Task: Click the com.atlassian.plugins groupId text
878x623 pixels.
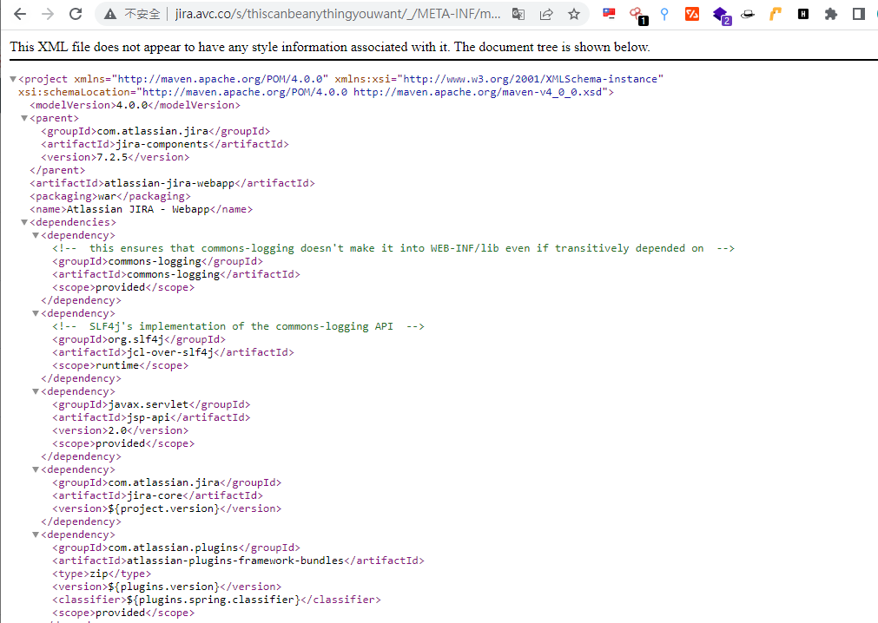Action: (173, 548)
